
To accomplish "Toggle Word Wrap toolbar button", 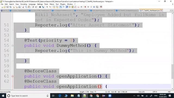I will point(61,7).
